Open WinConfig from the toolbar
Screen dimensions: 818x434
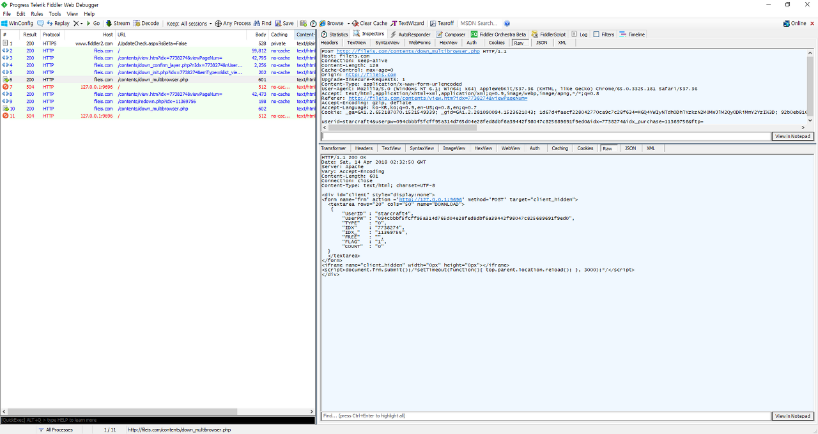coord(17,23)
